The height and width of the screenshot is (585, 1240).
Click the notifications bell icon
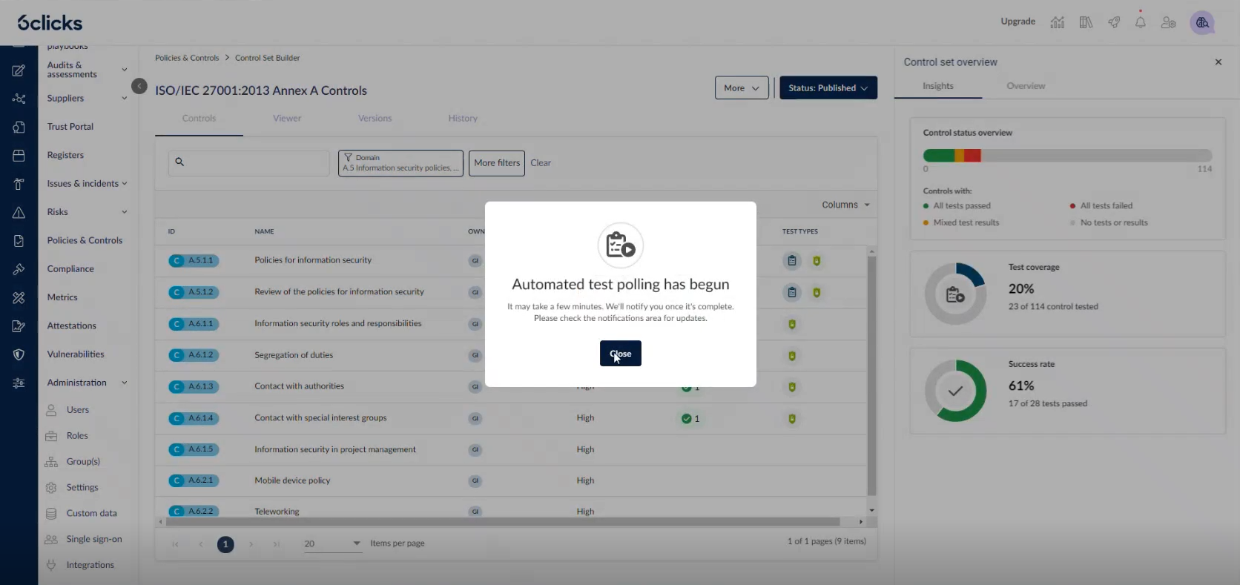(x=1140, y=22)
